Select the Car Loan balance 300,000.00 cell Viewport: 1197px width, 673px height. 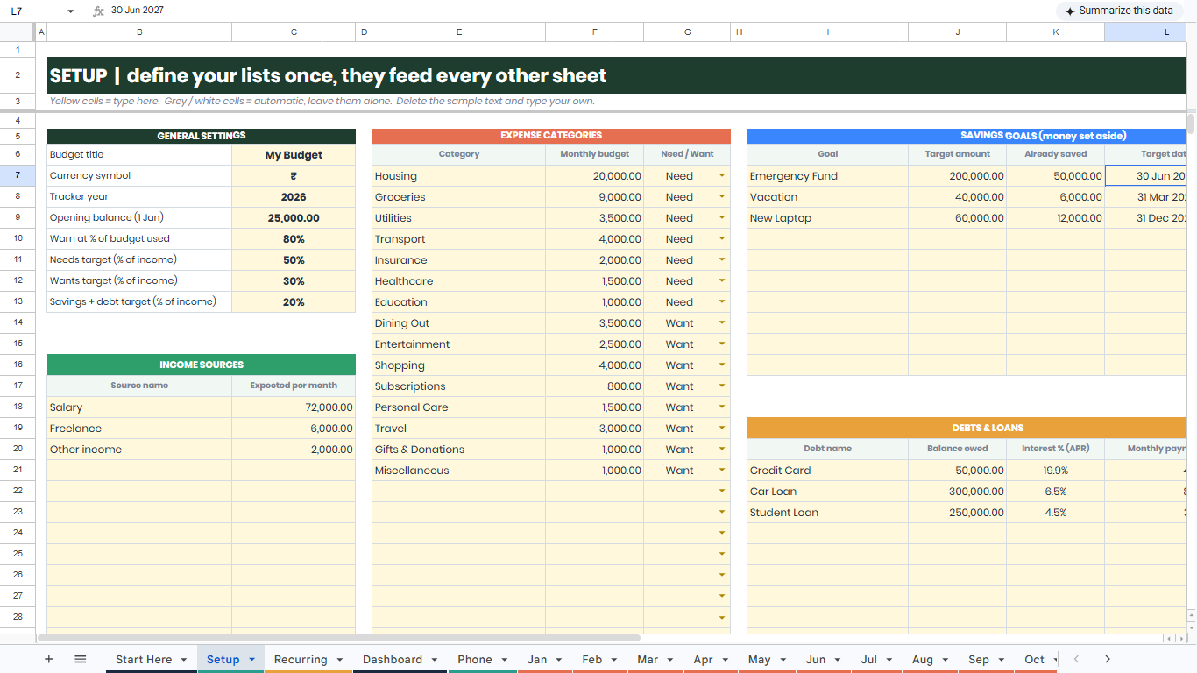(x=957, y=491)
